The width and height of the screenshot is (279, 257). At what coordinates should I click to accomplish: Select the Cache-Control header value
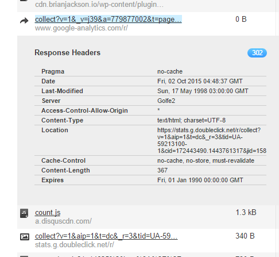[206, 160]
